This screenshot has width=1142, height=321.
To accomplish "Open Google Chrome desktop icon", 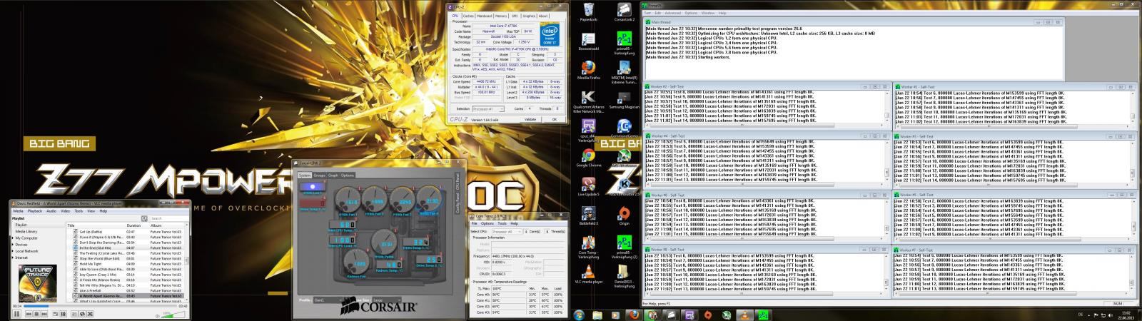I will [x=588, y=157].
